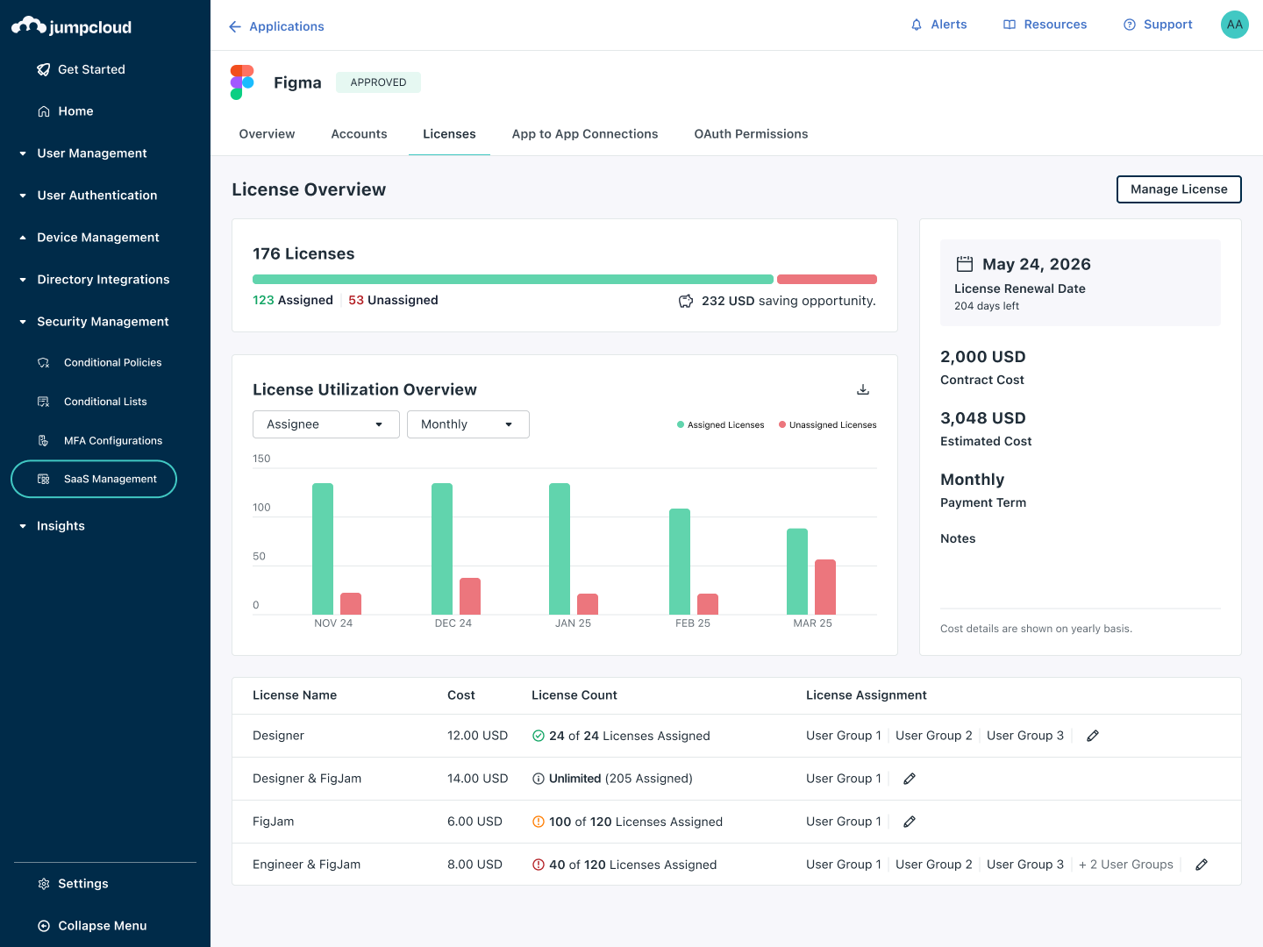Select the Conditional Policies icon
Screen dimensions: 1263x947
(x=43, y=362)
